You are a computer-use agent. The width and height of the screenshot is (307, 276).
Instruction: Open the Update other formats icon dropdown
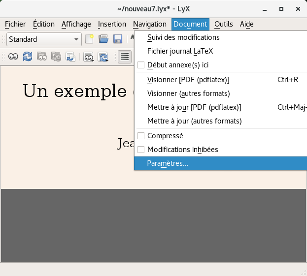(x=103, y=57)
